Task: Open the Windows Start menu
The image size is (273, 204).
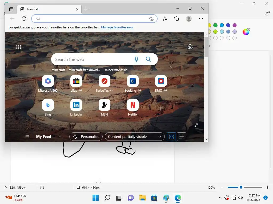Action: click(x=95, y=198)
